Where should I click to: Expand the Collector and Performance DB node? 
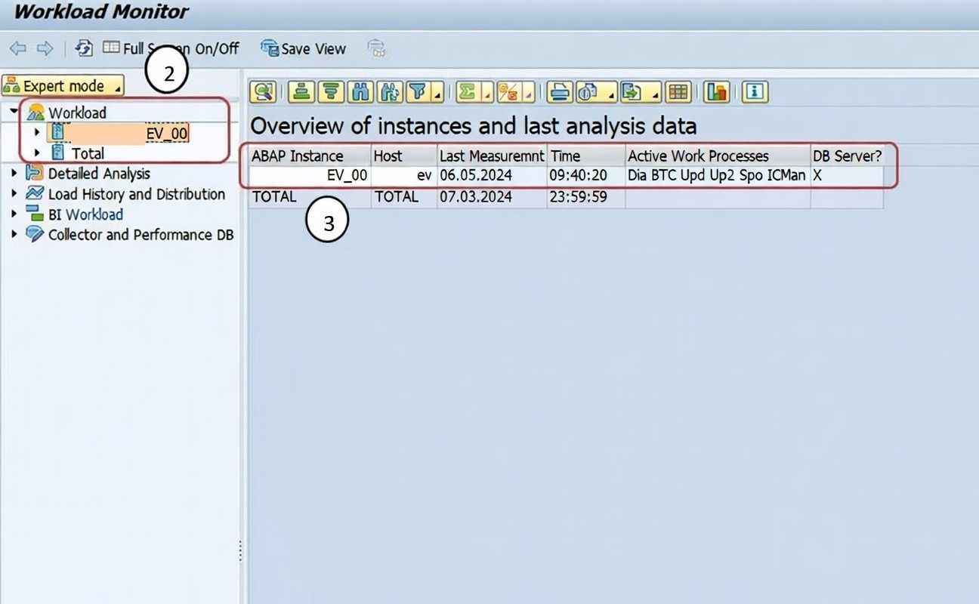(x=15, y=235)
